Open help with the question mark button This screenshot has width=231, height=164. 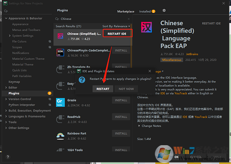click(8, 157)
